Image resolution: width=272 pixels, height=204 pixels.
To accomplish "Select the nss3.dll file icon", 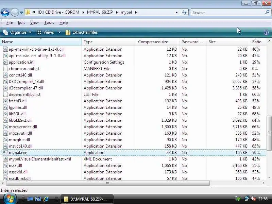I will [x=5, y=166].
